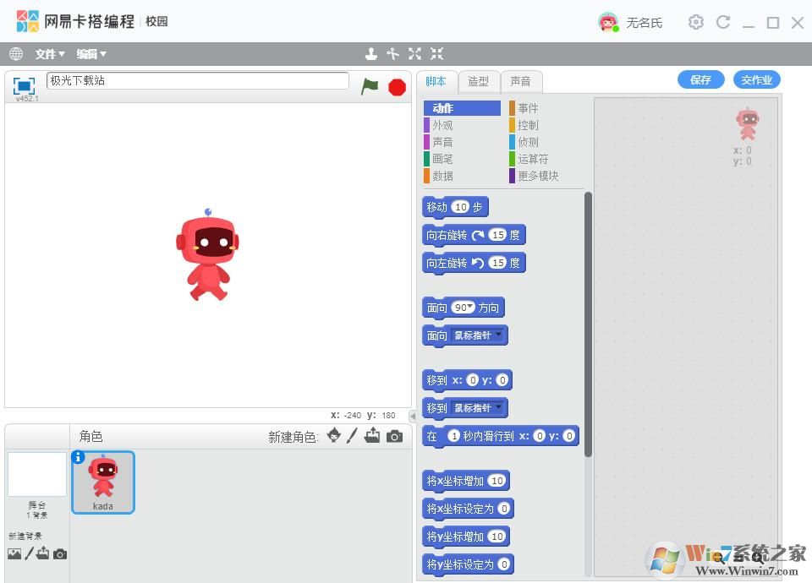This screenshot has width=812, height=583.
Task: Select the scissors delete tool
Action: point(392,54)
